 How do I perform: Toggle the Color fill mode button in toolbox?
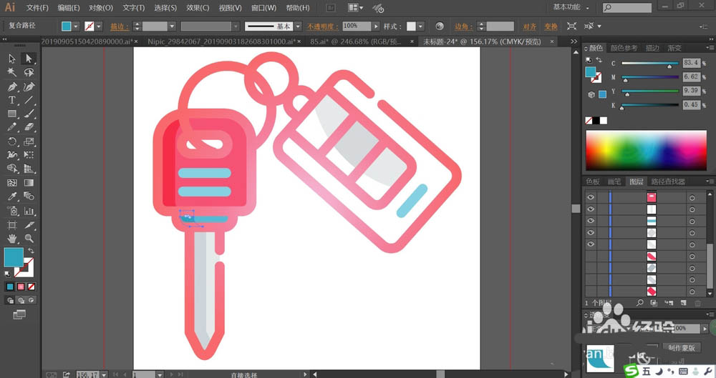(10, 287)
